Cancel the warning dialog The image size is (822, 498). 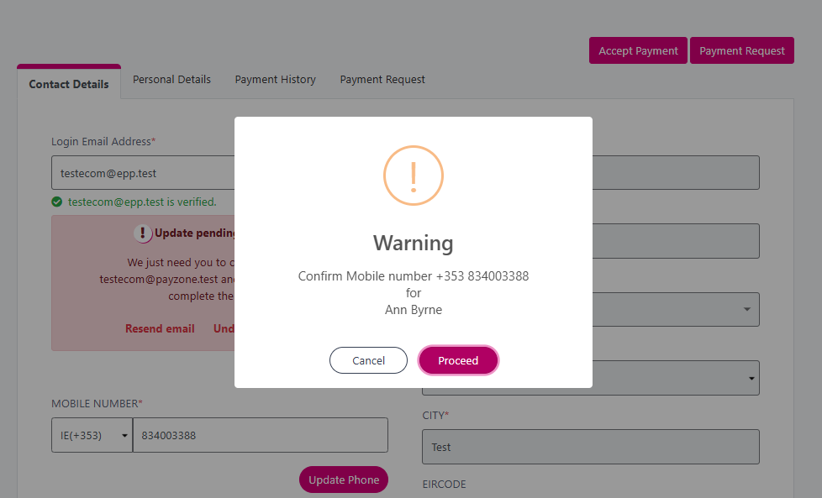point(368,360)
